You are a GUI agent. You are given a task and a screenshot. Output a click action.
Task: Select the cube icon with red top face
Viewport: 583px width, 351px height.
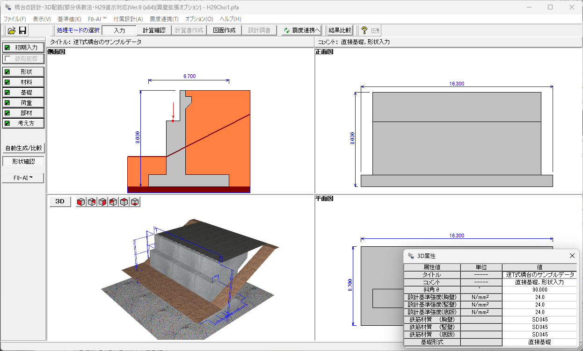124,202
